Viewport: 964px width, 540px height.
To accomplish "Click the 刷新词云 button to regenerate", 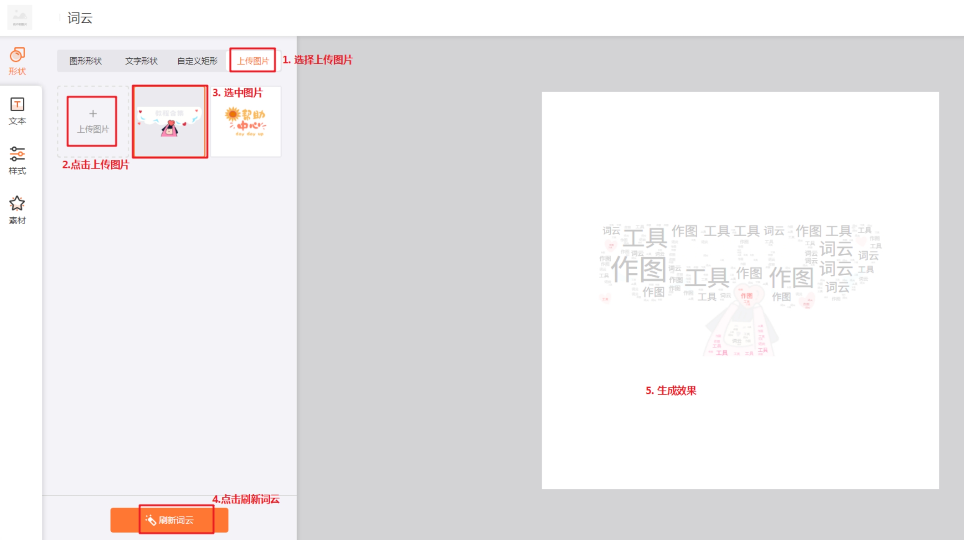I will click(x=169, y=520).
